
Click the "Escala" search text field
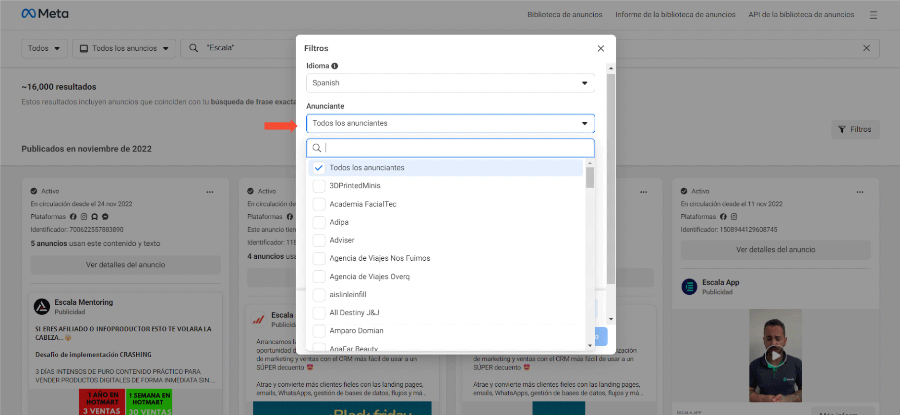tap(220, 48)
